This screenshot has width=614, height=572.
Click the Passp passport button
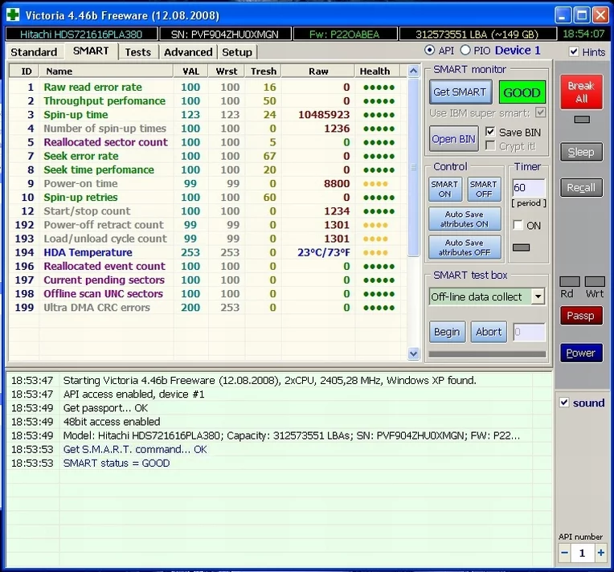(580, 316)
